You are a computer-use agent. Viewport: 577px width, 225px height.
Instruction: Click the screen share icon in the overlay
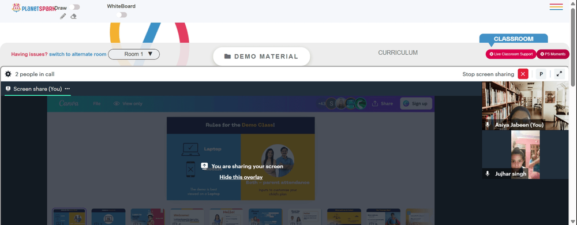point(204,166)
